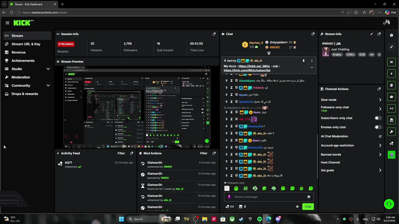The height and width of the screenshot is (224, 399).
Task: Click Host Channel action
Action: click(330, 162)
